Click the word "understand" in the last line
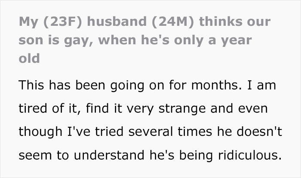Viewport: 301px width, 178px height. pyautogui.click(x=109, y=155)
